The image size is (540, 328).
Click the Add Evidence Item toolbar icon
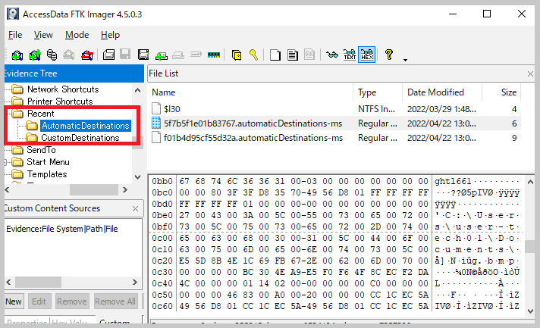(17, 55)
